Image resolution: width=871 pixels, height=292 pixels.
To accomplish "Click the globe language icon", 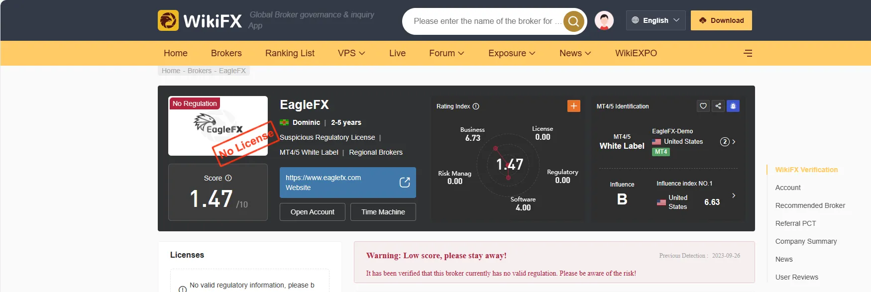I will click(635, 20).
